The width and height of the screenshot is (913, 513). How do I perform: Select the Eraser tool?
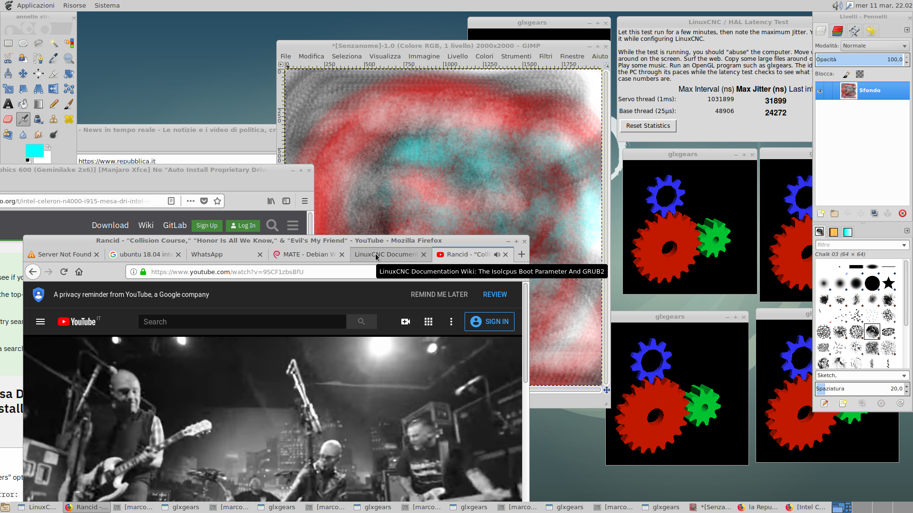pos(8,119)
